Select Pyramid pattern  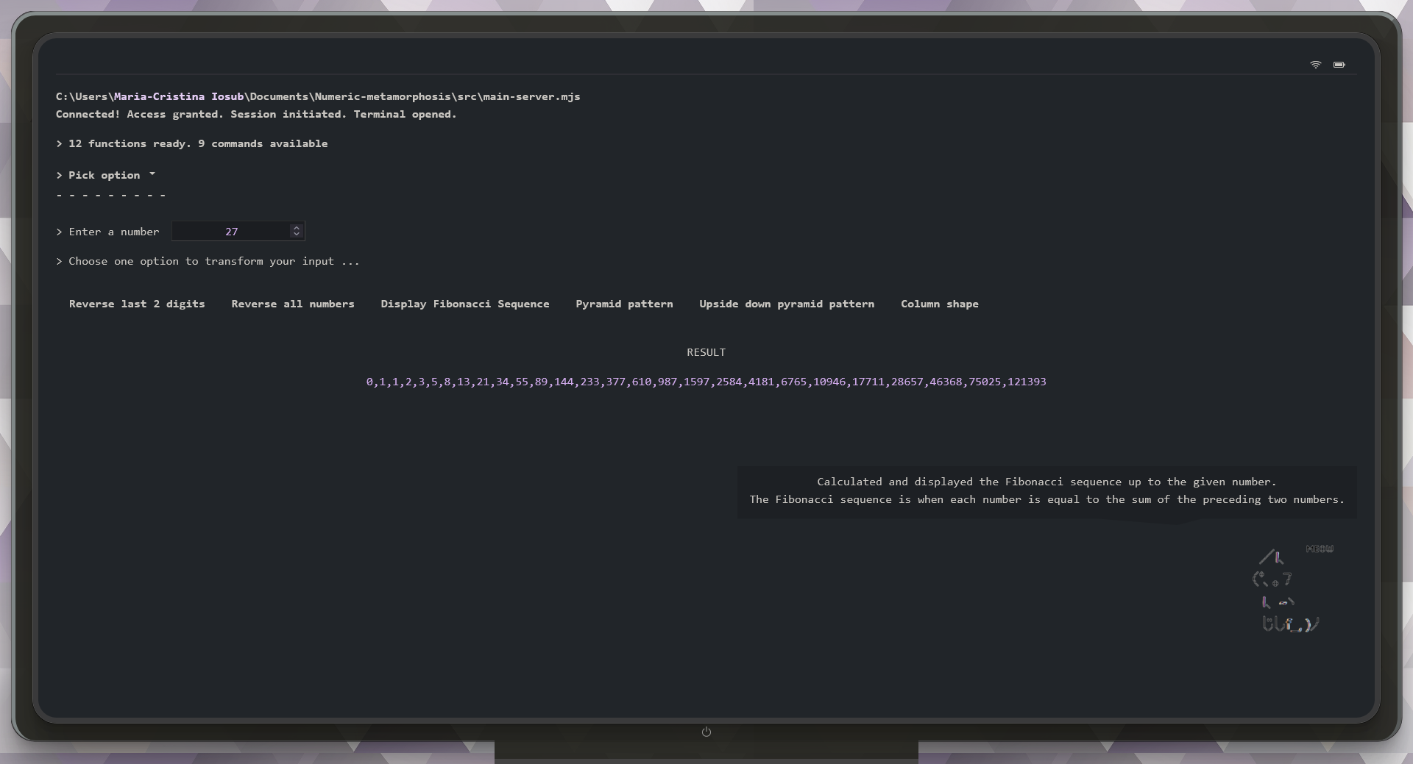[624, 304]
